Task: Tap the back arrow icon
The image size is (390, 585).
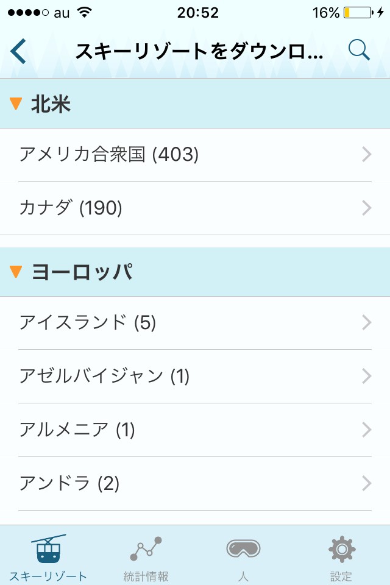Action: 19,51
